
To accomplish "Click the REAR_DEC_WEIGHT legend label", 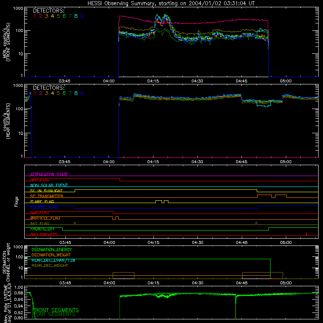I will click(x=50, y=266).
